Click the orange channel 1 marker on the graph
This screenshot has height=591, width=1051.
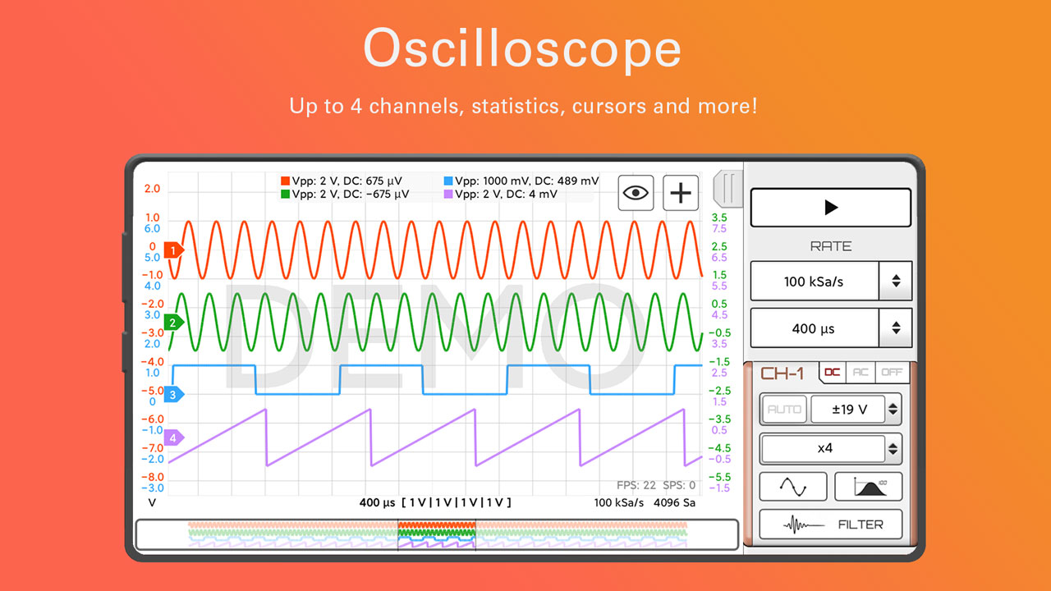(x=172, y=250)
